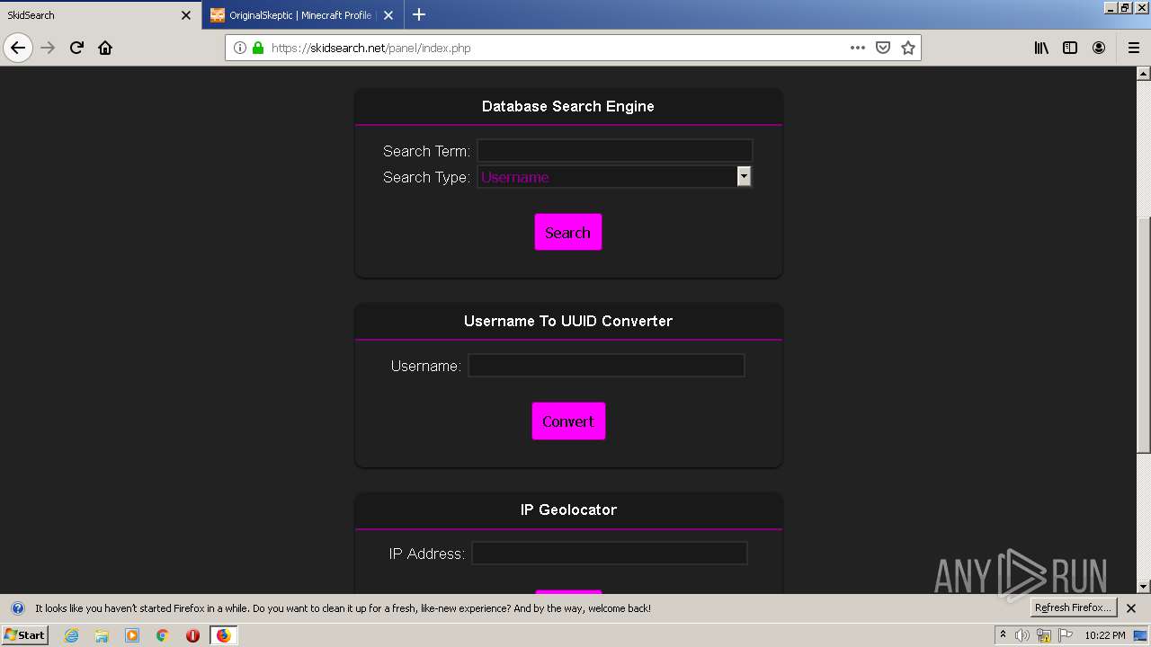
Task: Open Action Center flag icon
Action: tap(1066, 635)
